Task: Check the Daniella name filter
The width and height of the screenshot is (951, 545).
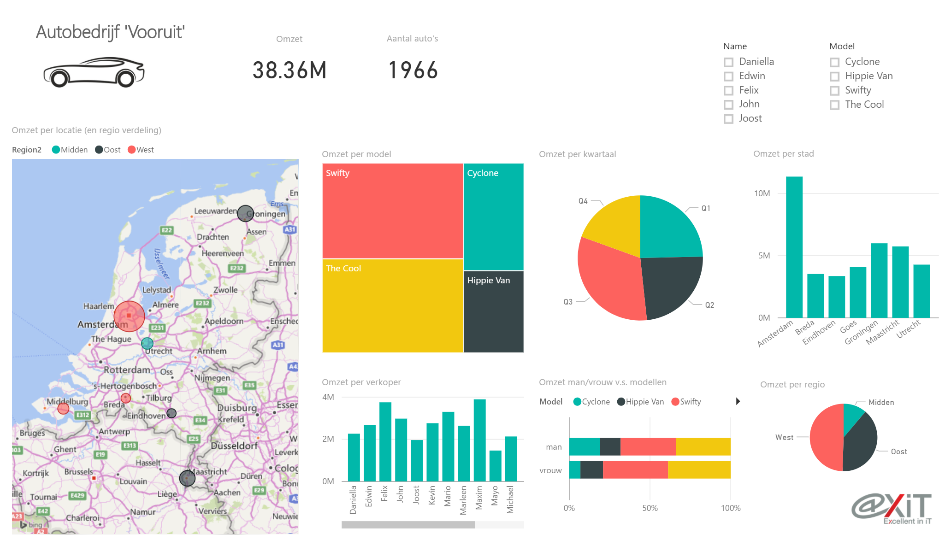Action: [x=728, y=62]
